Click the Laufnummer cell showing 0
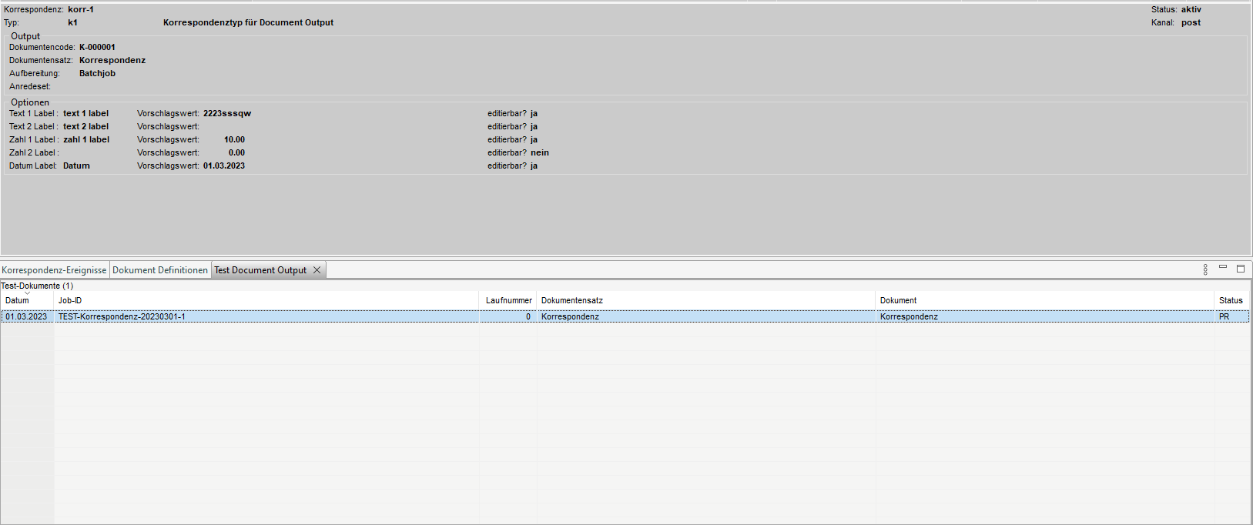Image resolution: width=1253 pixels, height=525 pixels. pyautogui.click(x=528, y=316)
